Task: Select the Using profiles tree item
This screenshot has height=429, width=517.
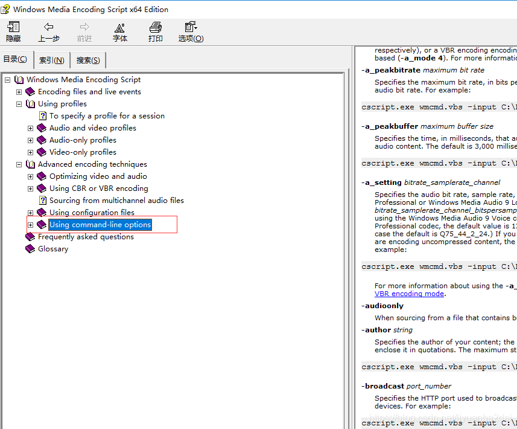Action: pos(62,104)
